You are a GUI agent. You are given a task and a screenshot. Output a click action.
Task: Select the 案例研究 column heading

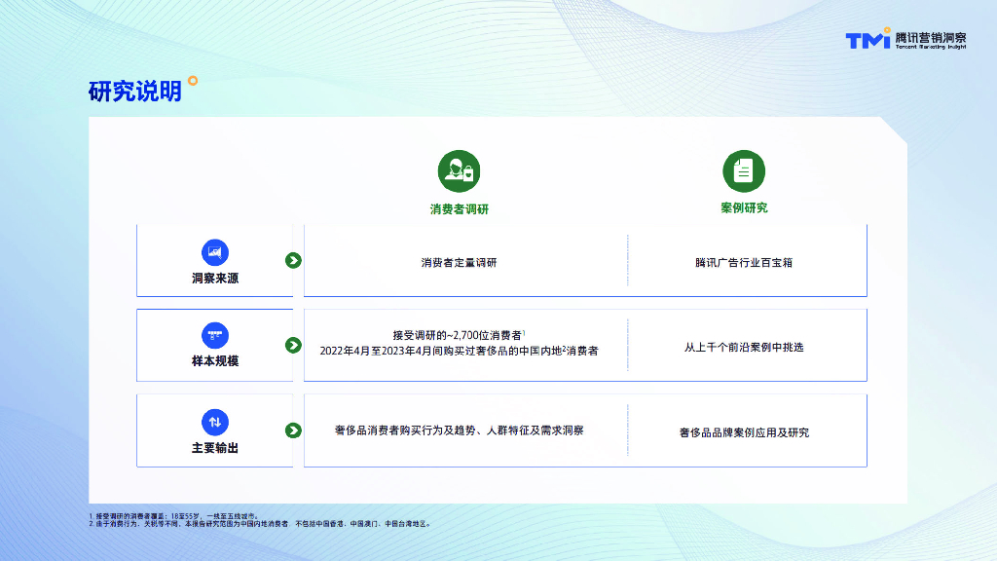tap(744, 208)
